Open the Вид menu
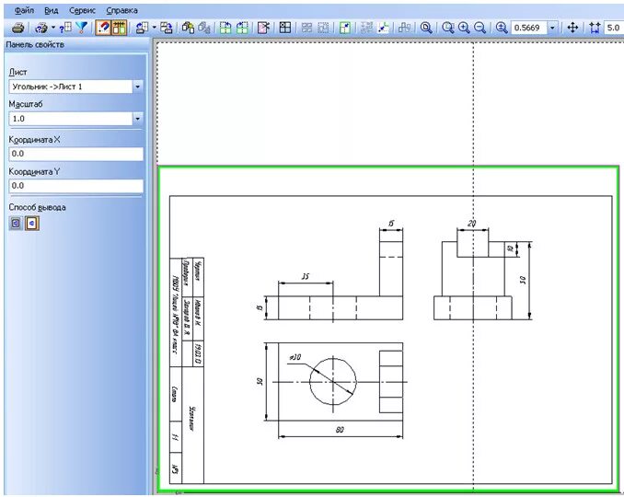 click(52, 10)
